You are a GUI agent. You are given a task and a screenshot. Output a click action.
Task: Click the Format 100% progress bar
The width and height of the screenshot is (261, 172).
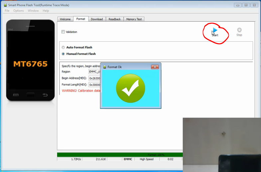(120, 155)
